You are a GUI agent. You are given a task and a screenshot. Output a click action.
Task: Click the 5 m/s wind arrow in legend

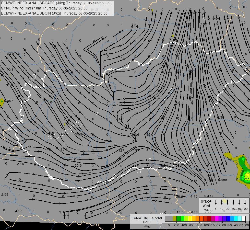point(216,202)
